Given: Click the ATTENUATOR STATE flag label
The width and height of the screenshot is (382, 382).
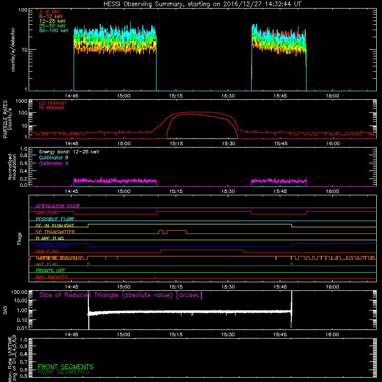Looking at the screenshot, I should coord(58,206).
